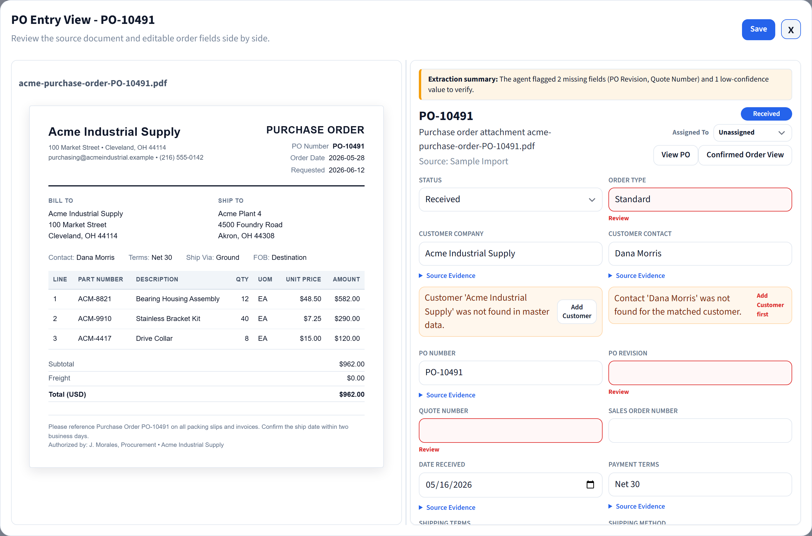Click the View PO button
812x536 pixels.
[675, 155]
